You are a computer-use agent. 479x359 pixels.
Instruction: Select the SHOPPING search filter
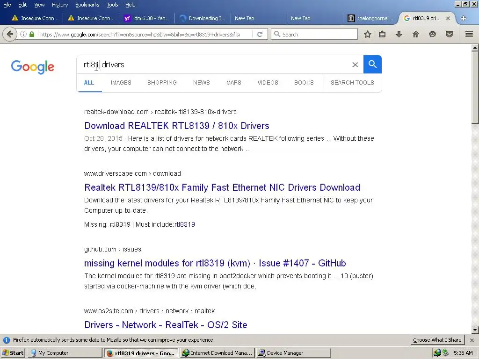pyautogui.click(x=162, y=83)
